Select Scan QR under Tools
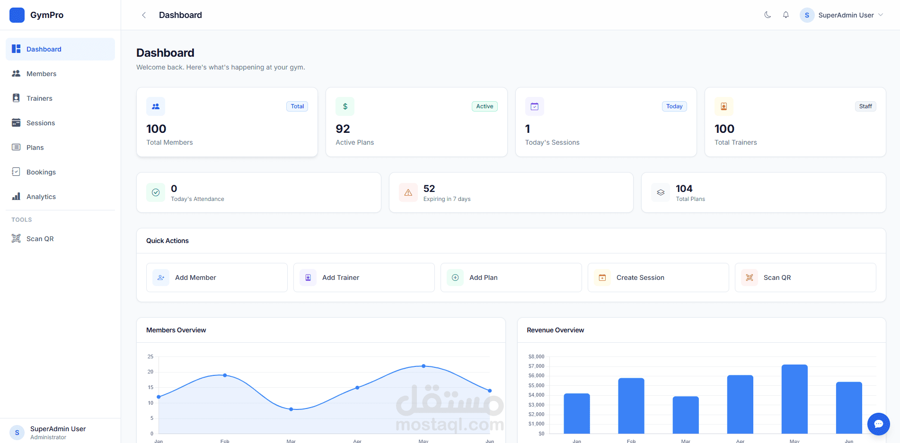The width and height of the screenshot is (900, 443). 60,239
